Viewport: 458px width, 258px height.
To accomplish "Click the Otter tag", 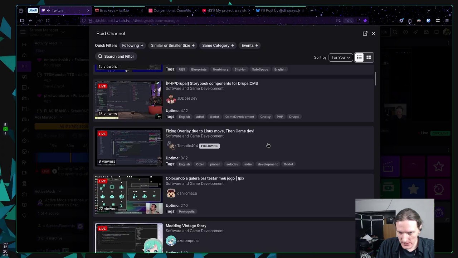I will click(200, 164).
